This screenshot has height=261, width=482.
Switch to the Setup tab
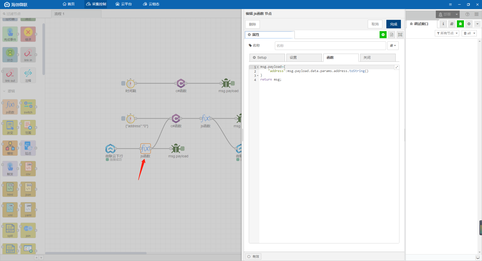point(267,57)
